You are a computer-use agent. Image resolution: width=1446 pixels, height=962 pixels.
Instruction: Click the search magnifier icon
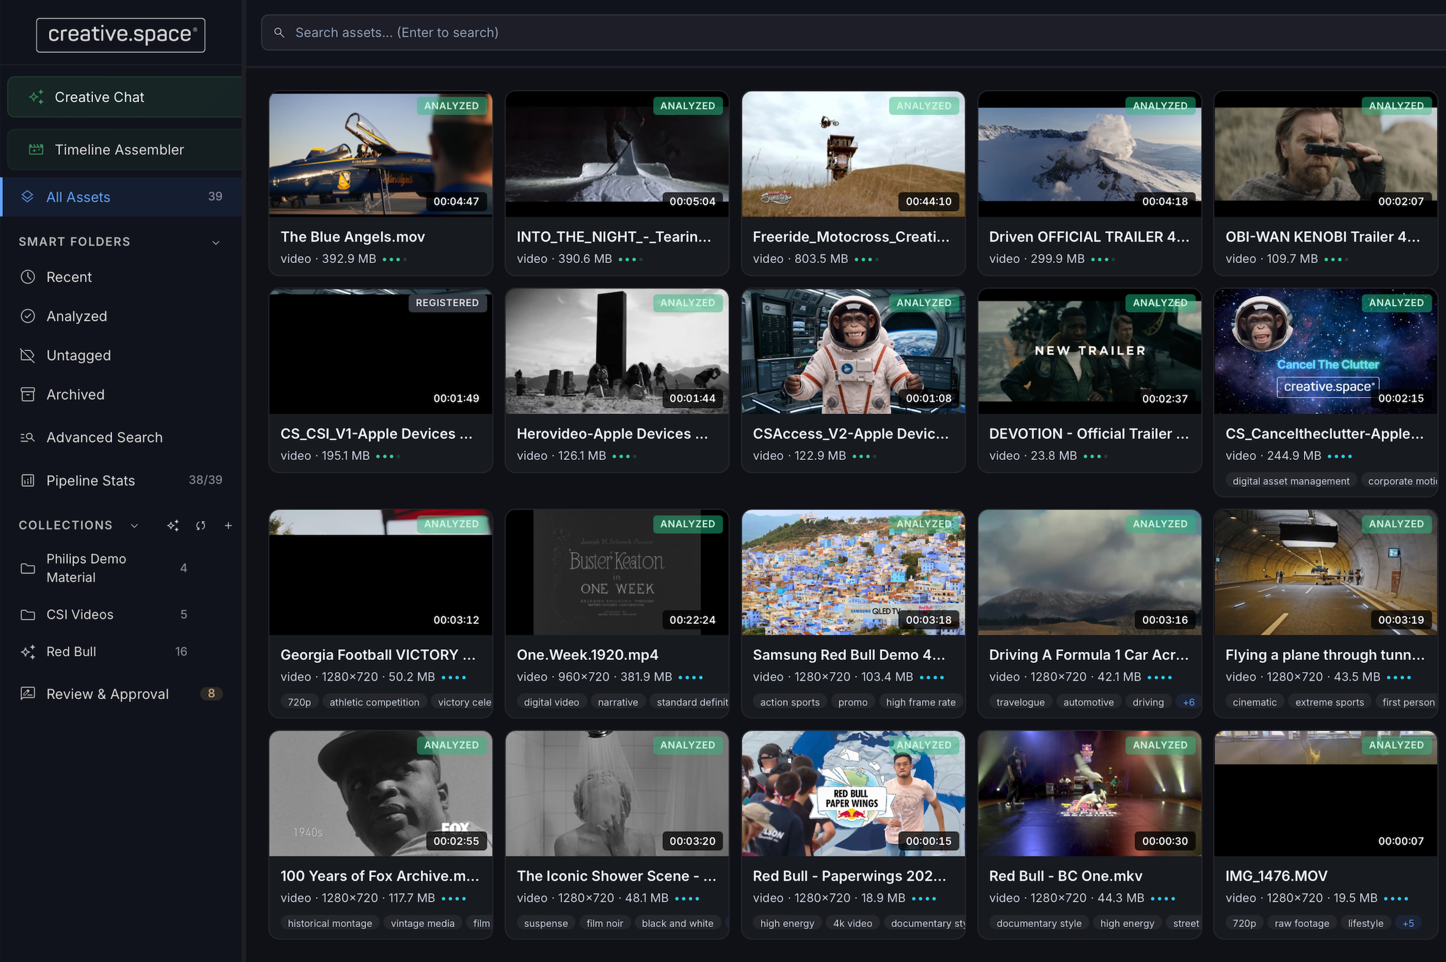[279, 32]
